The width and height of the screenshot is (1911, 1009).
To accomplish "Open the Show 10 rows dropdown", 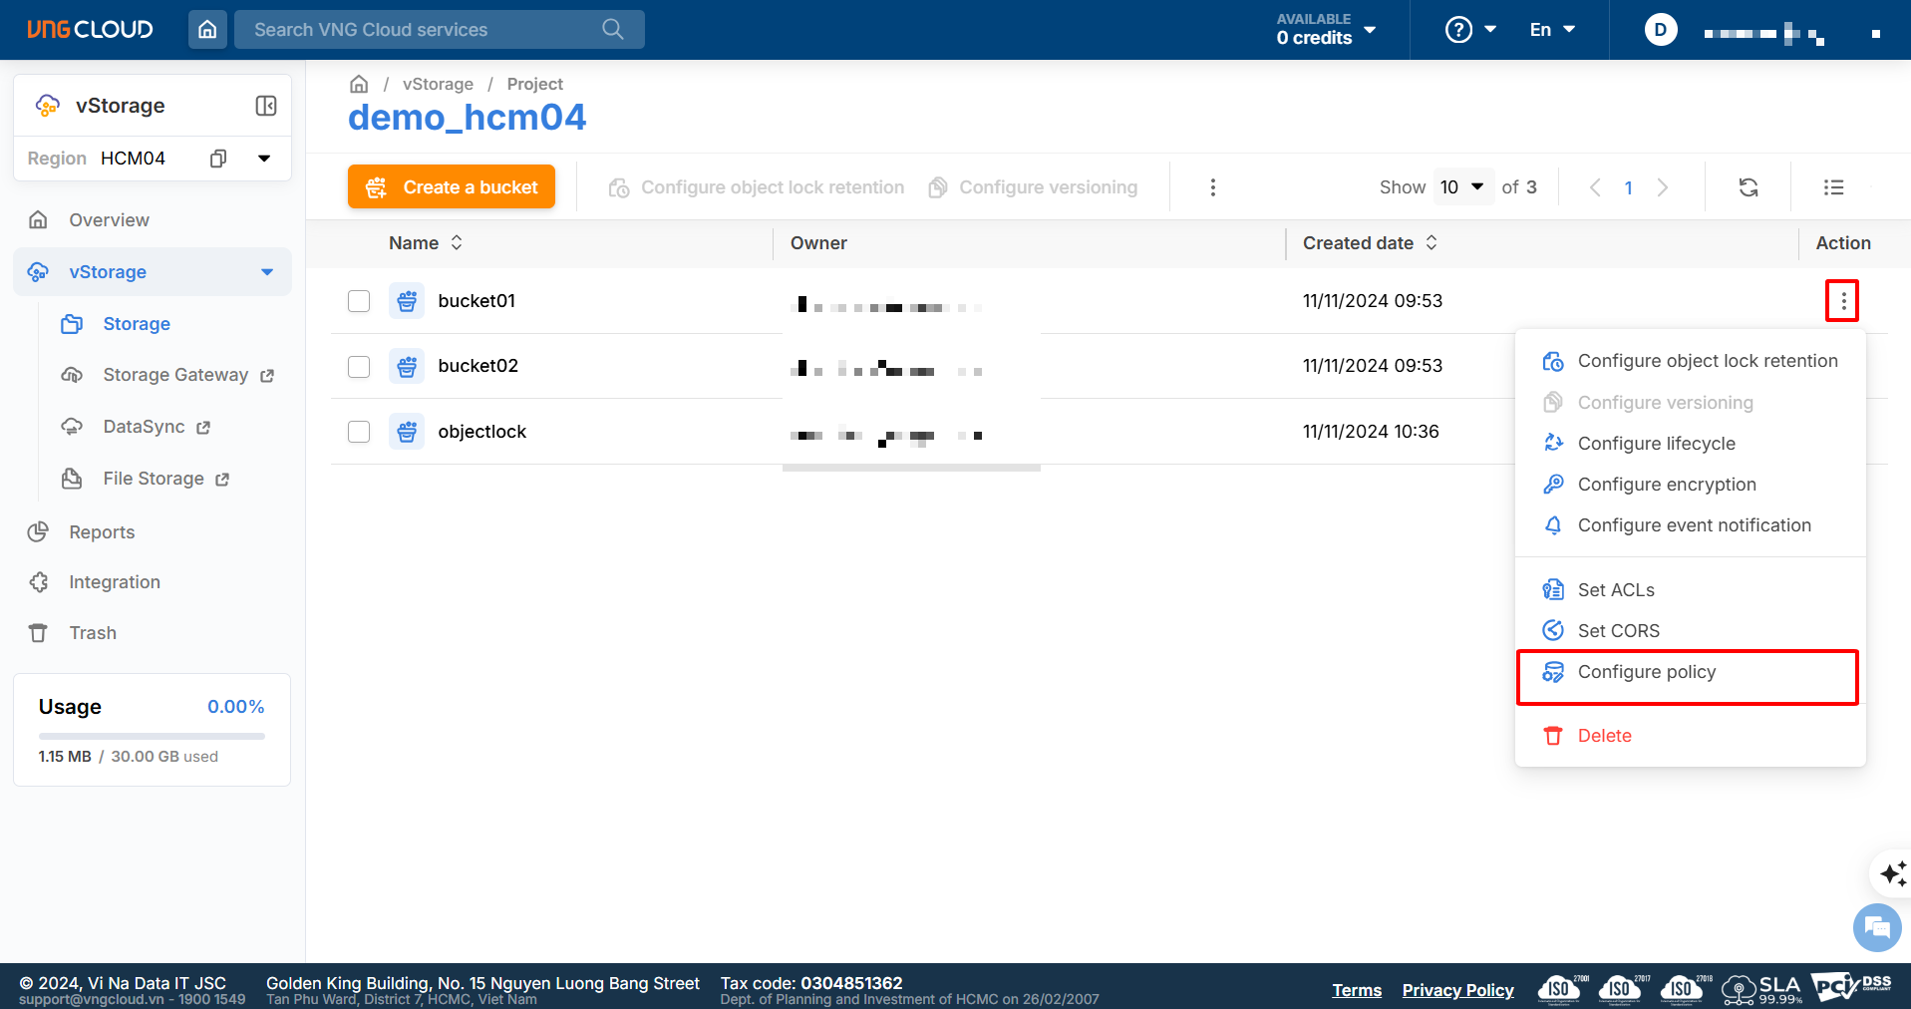I will [x=1462, y=187].
